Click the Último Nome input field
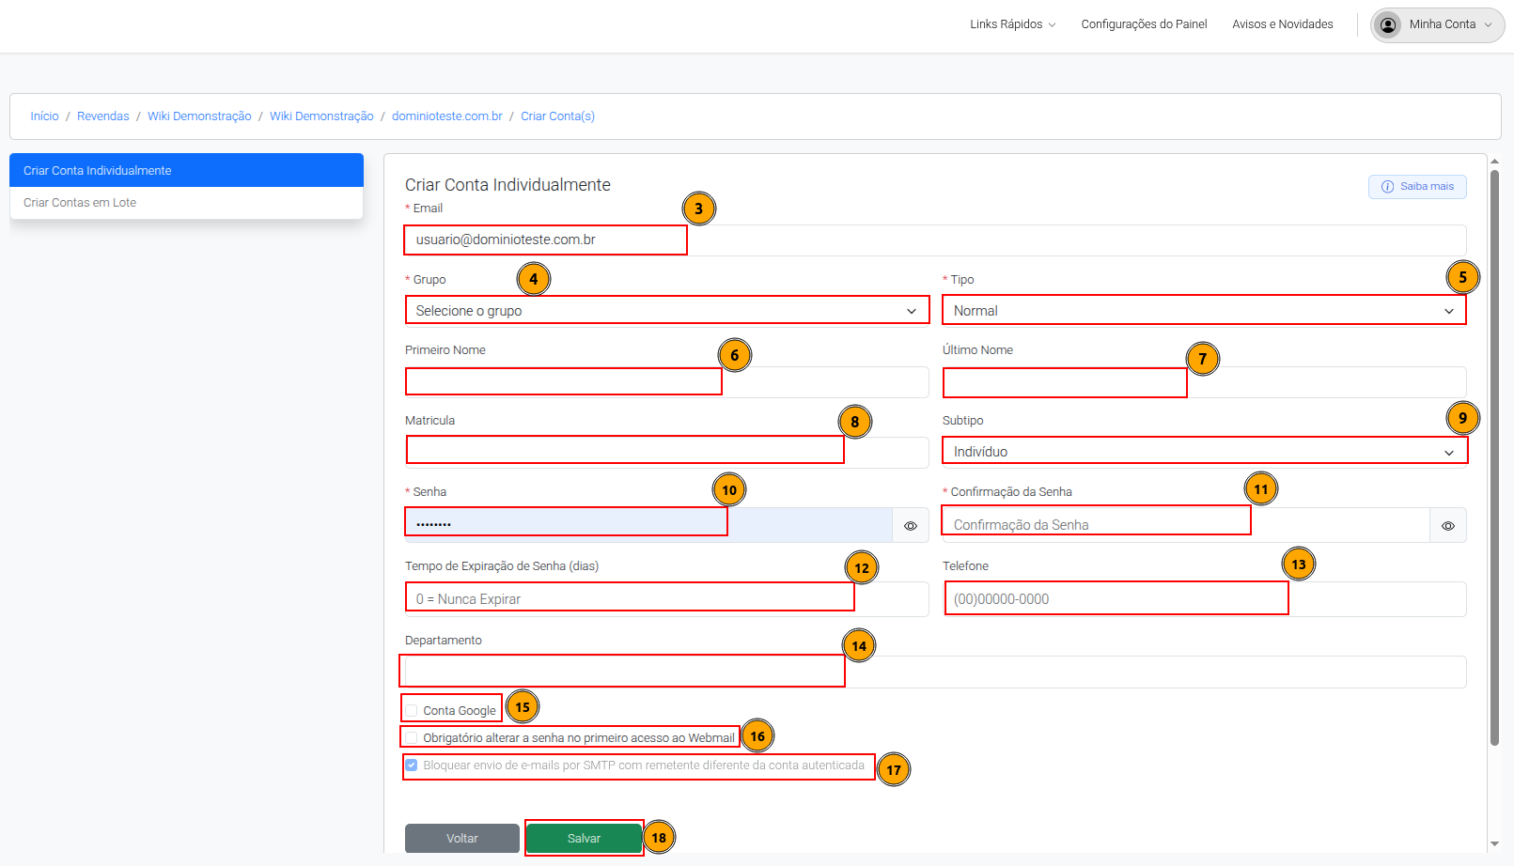 pyautogui.click(x=1204, y=382)
